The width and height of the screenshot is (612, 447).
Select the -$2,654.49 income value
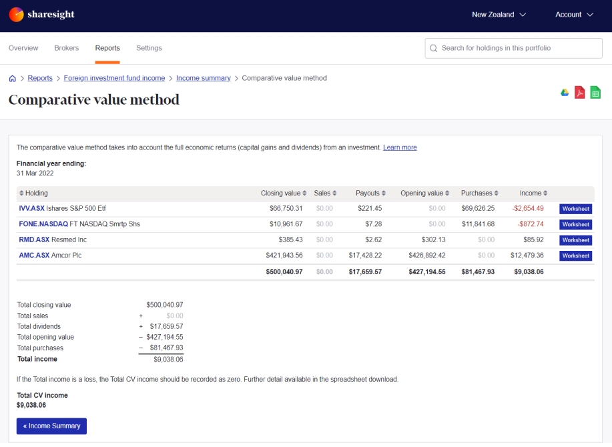(x=528, y=209)
